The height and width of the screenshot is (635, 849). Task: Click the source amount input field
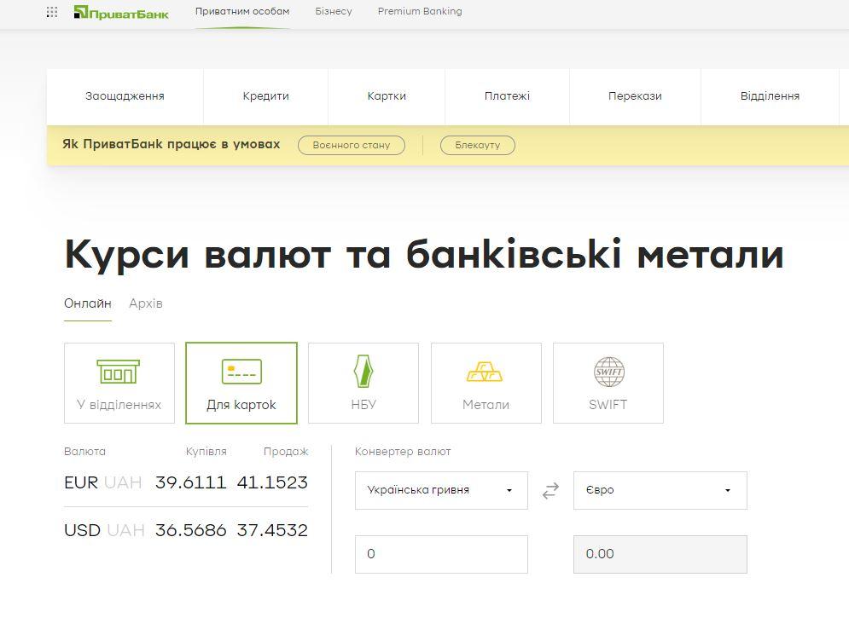point(441,554)
